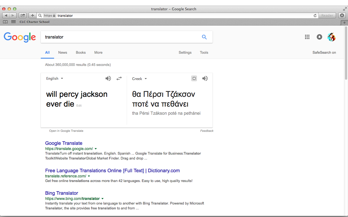Copy or select the Greek translation text

(194, 78)
